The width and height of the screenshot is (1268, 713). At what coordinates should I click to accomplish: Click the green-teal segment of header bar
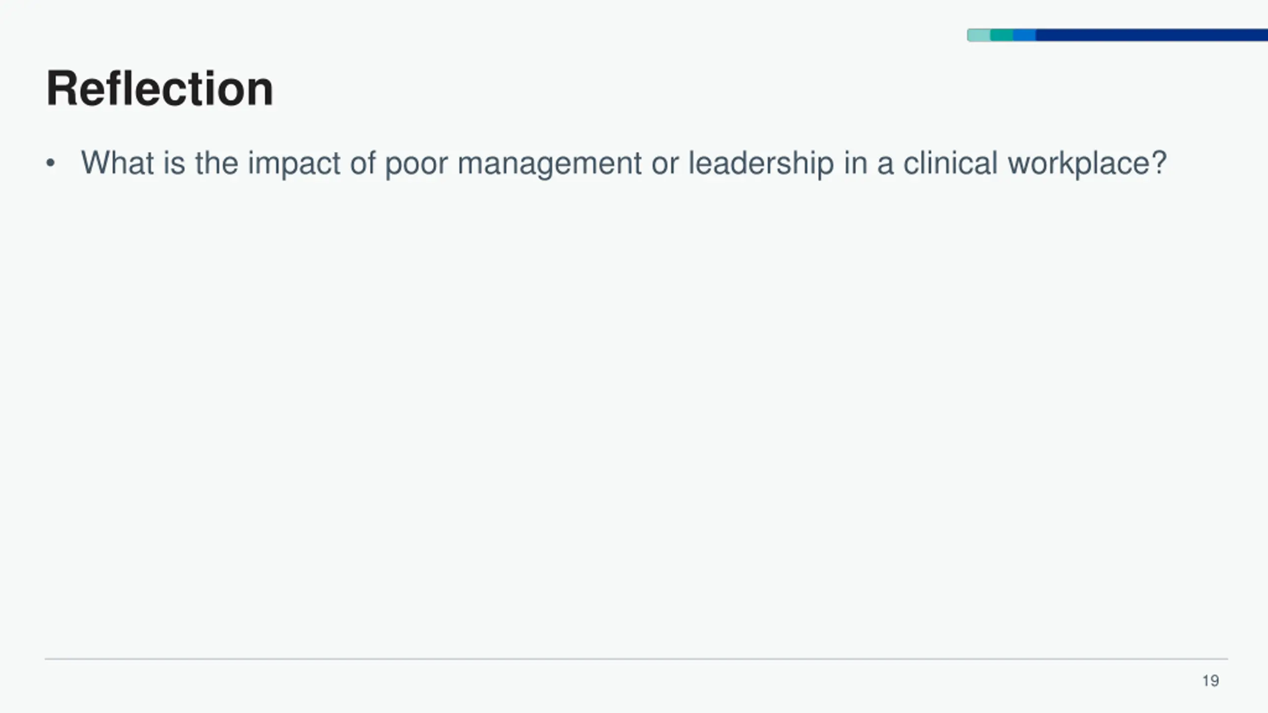1002,35
